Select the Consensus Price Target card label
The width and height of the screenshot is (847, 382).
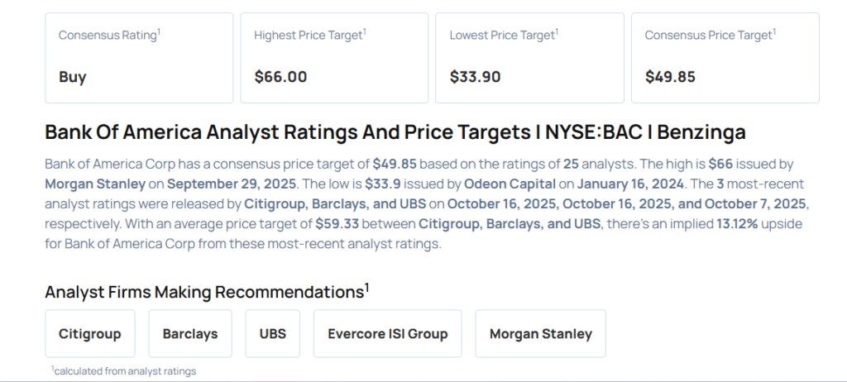point(710,36)
